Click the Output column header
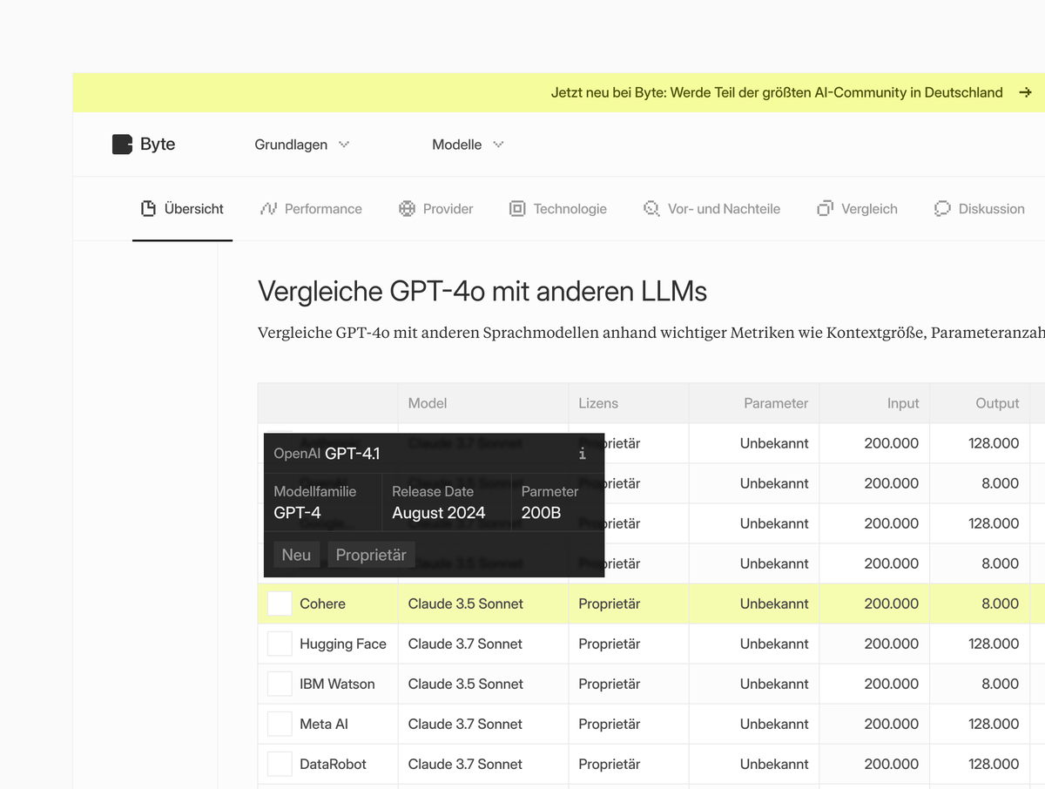The width and height of the screenshot is (1045, 789). pyautogui.click(x=997, y=403)
